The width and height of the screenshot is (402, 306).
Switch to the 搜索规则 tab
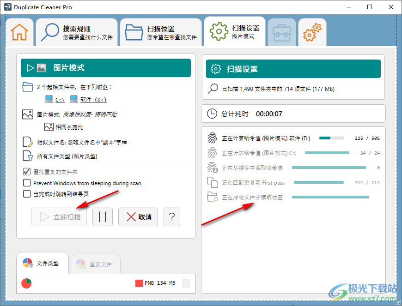(77, 32)
